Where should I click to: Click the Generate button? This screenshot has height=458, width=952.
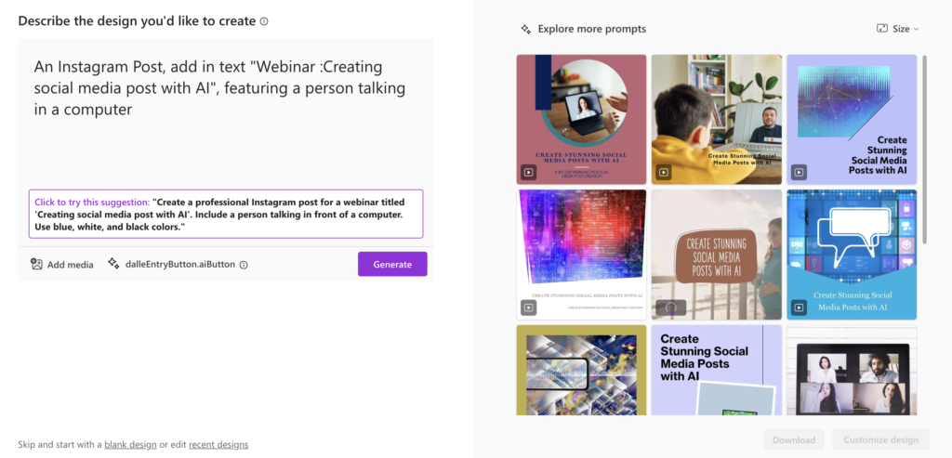[392, 264]
